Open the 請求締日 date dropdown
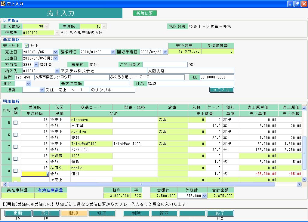308x222 pixels. [113, 52]
